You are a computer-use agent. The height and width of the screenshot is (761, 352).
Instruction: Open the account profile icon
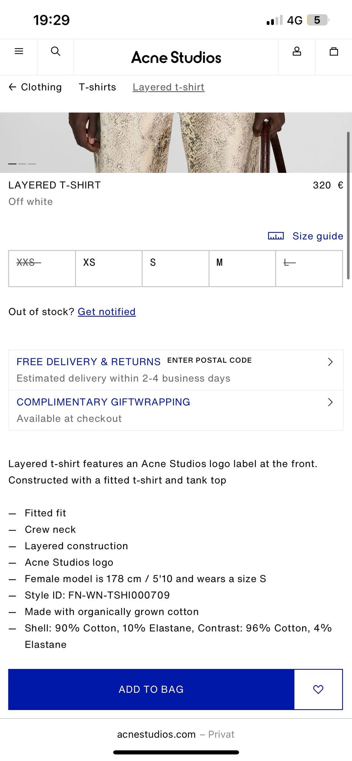click(x=297, y=51)
